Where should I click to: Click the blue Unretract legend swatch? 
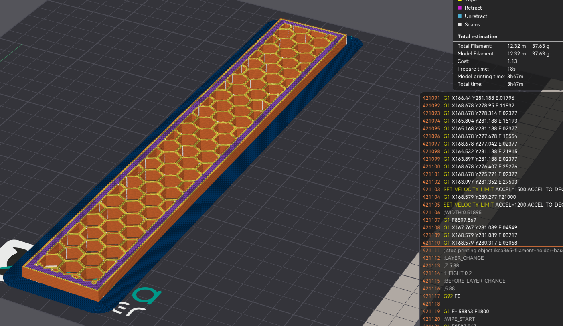pos(460,16)
